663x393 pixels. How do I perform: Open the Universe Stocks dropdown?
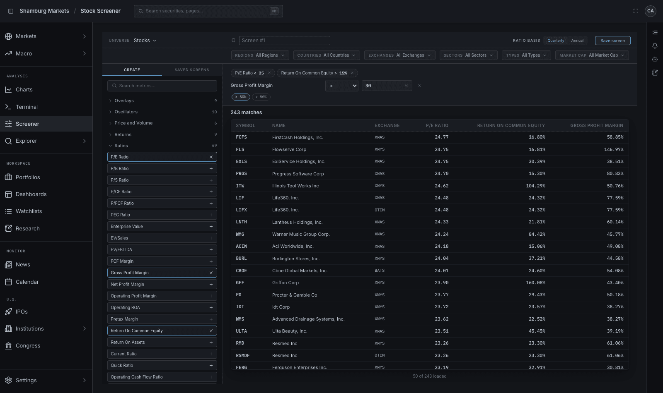coord(145,41)
